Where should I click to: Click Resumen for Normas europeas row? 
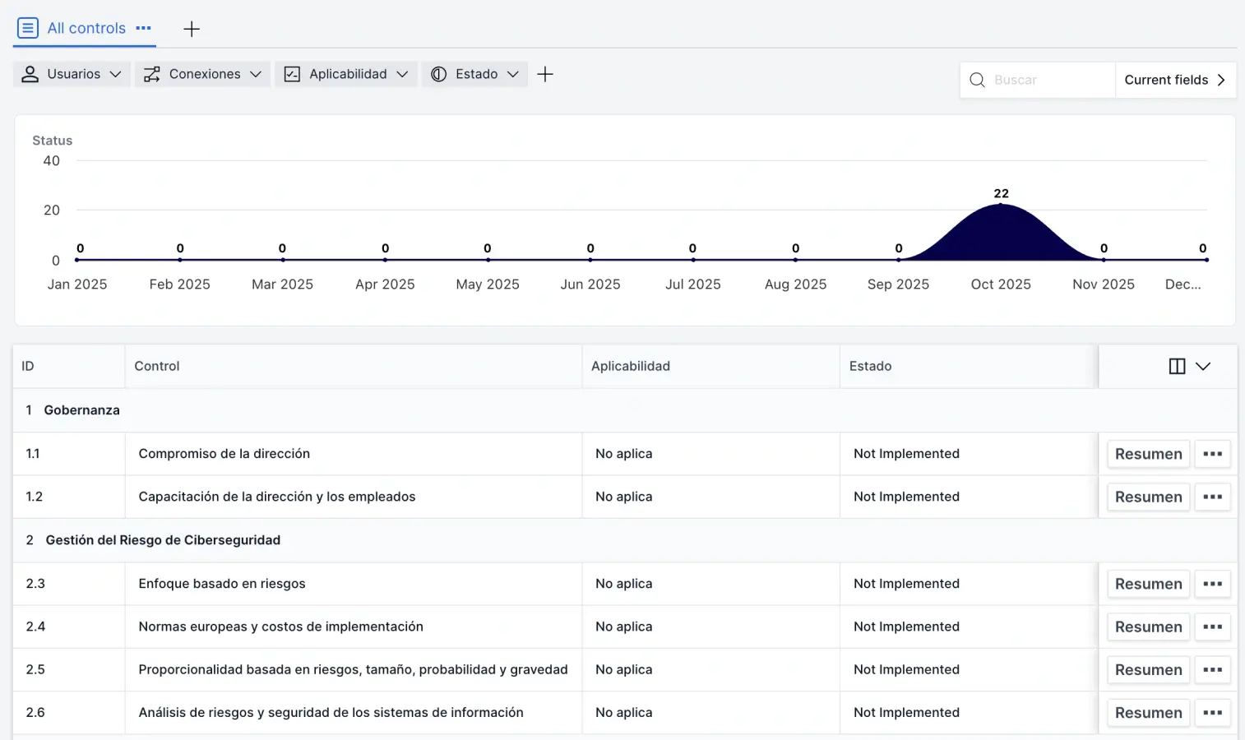coord(1148,627)
